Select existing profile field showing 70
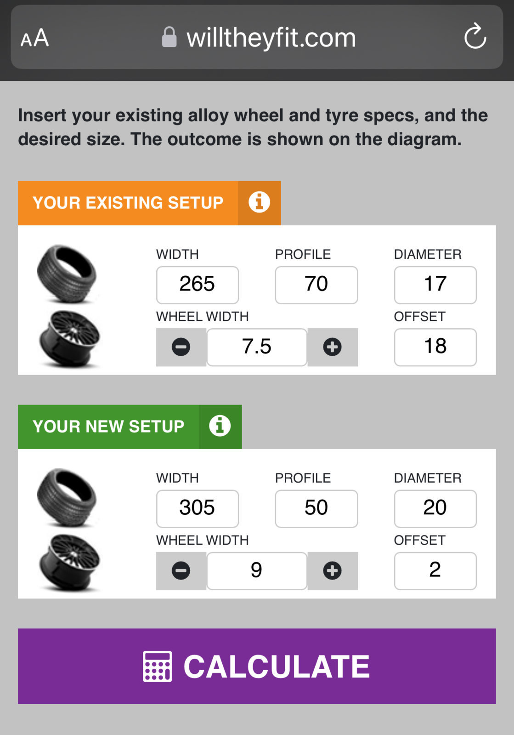Viewport: 514px width, 735px height. point(316,285)
